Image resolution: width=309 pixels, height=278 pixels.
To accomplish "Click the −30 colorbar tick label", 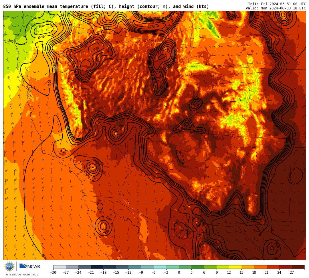I will click(x=53, y=273).
